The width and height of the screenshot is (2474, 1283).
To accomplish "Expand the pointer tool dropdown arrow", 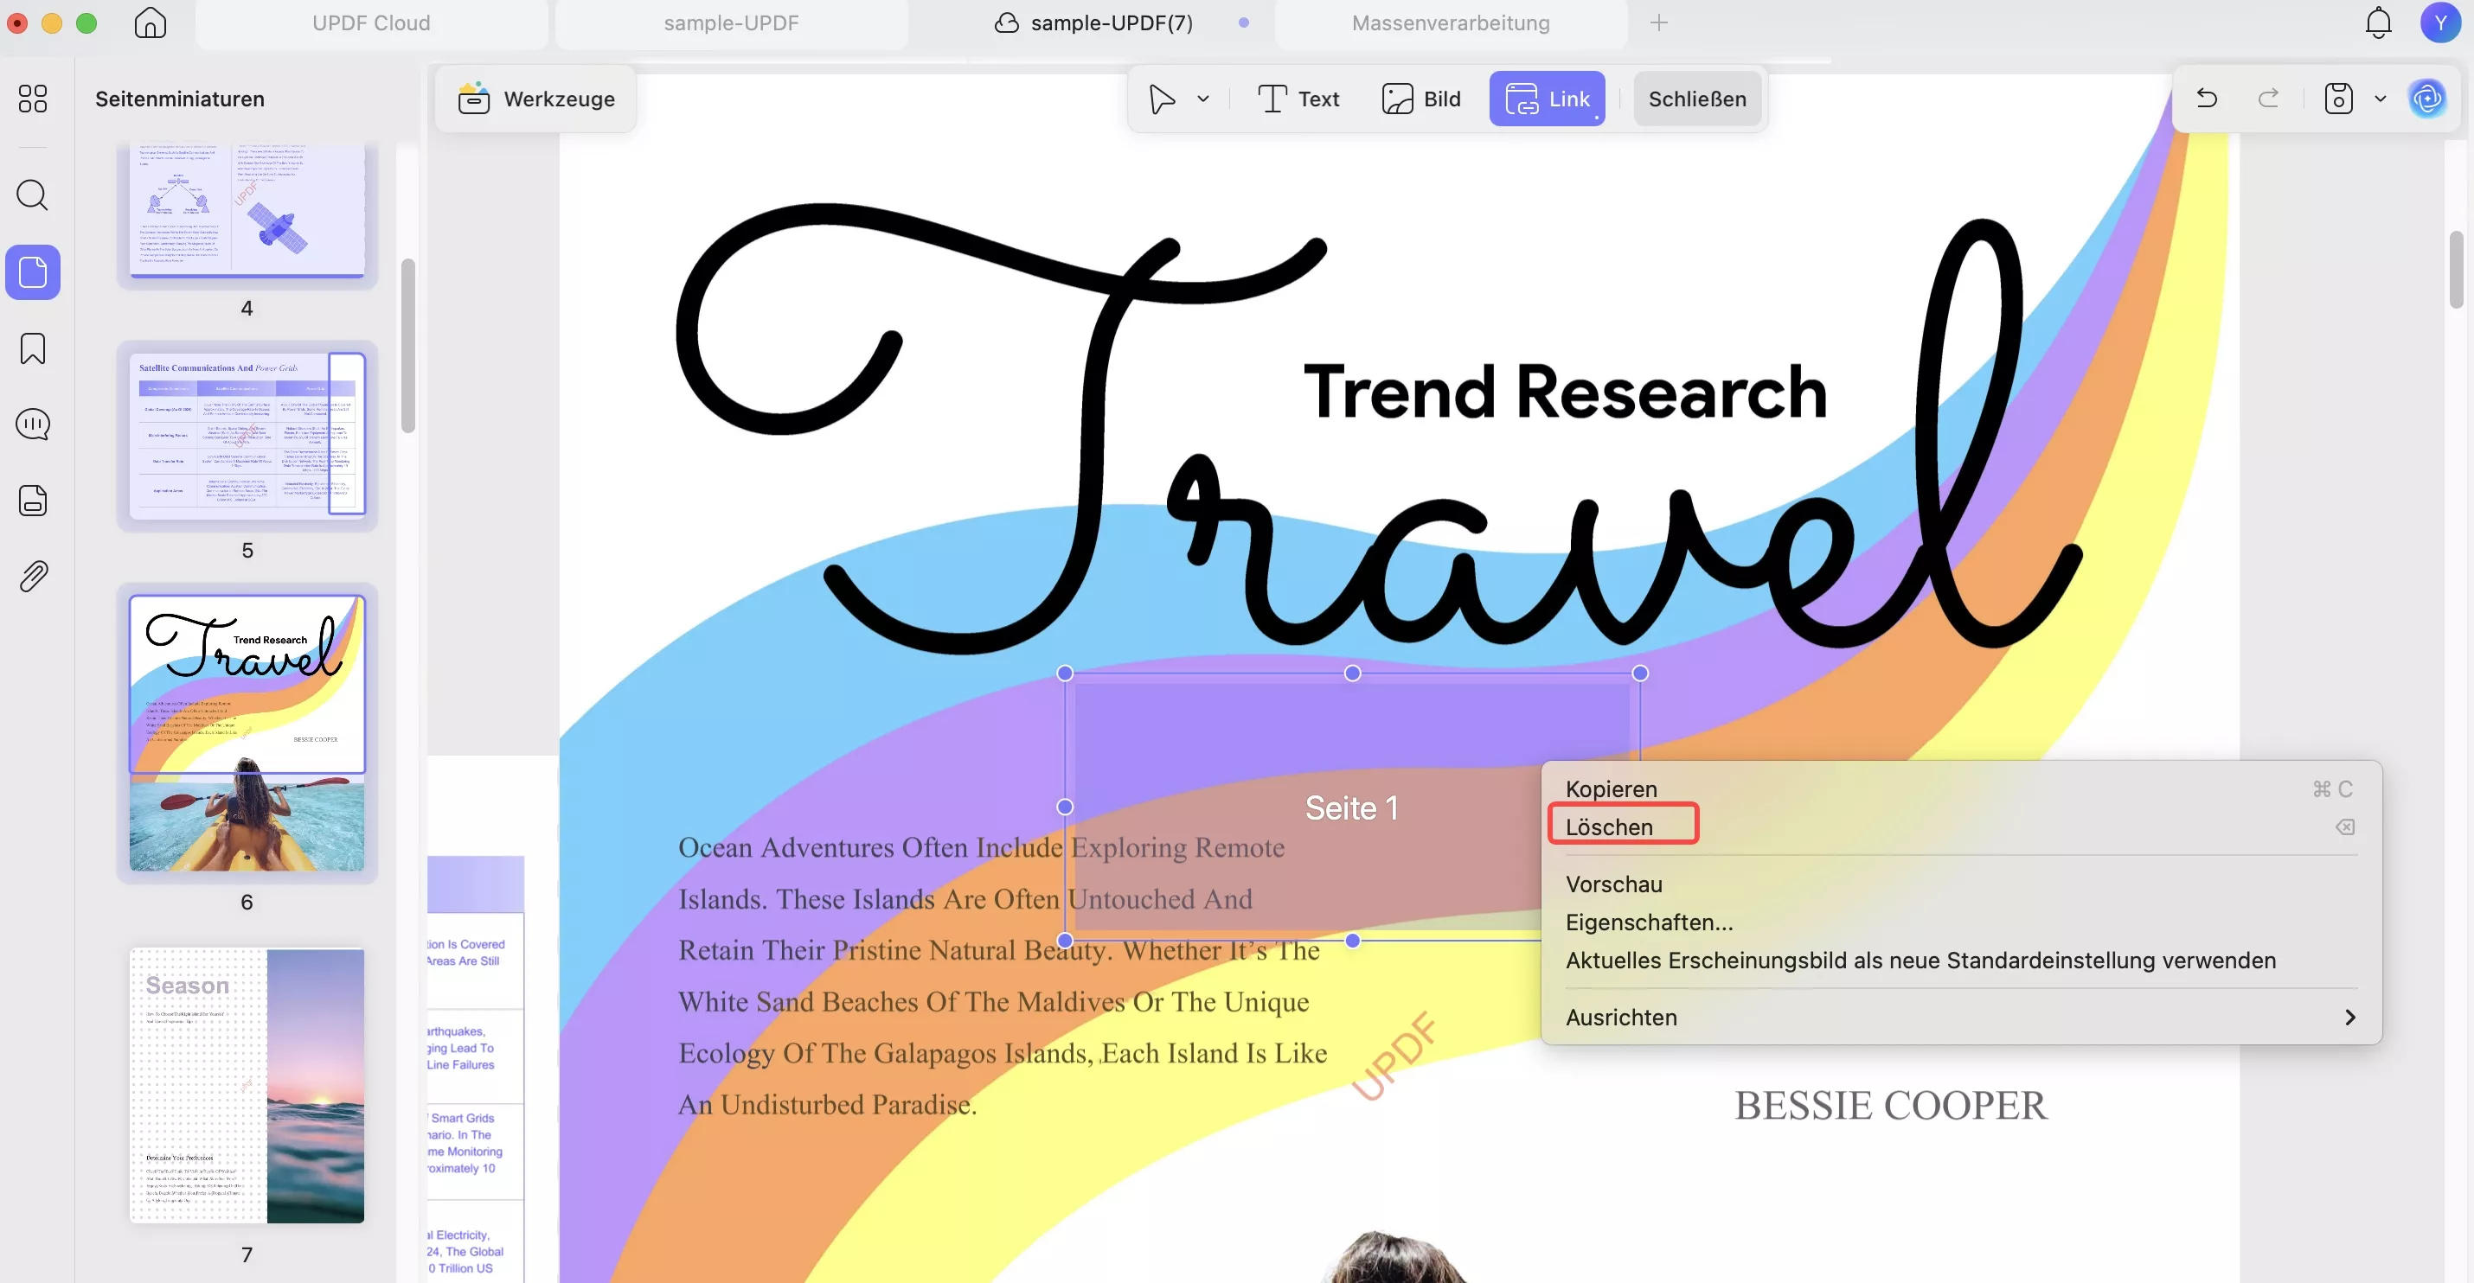I will pyautogui.click(x=1203, y=99).
